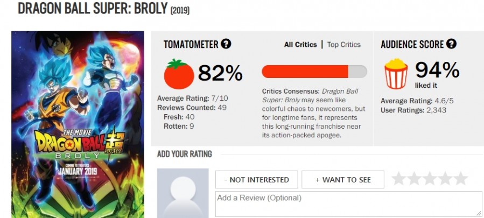Screen dimensions: 484x218
Task: Open the Dragon Ball Super Broly poster
Action: [x=78, y=124]
